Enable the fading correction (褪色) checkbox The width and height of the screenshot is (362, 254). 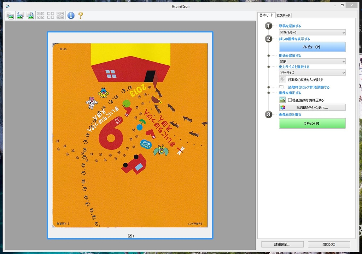(290, 100)
